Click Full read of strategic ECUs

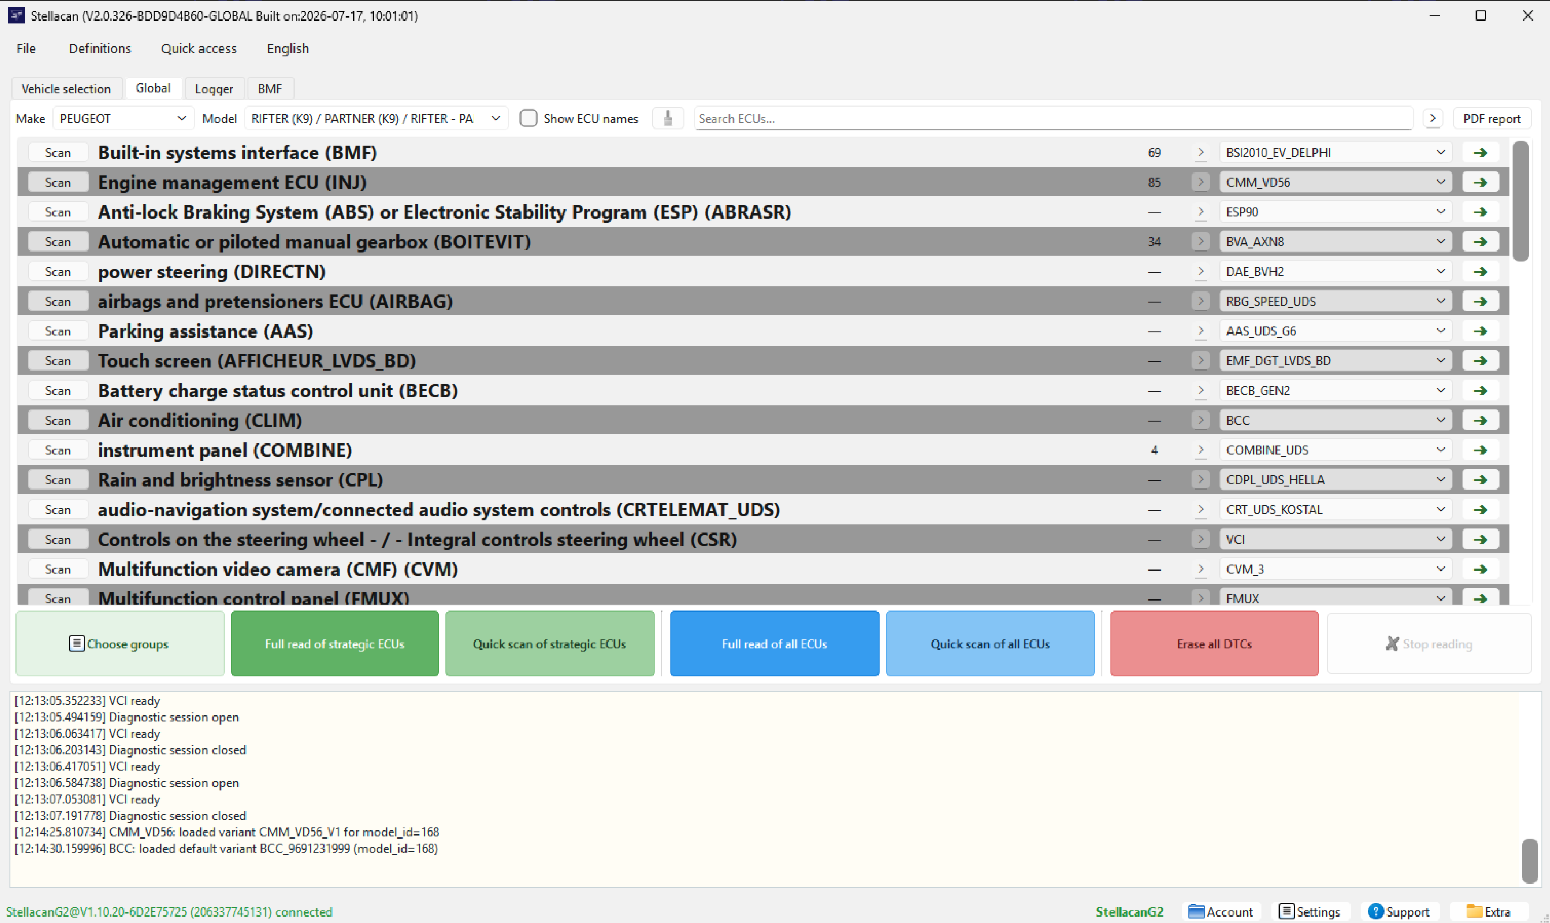335,644
